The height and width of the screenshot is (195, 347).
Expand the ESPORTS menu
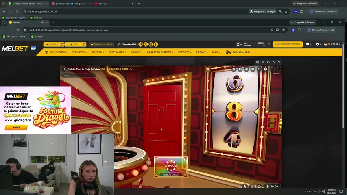coord(185,52)
